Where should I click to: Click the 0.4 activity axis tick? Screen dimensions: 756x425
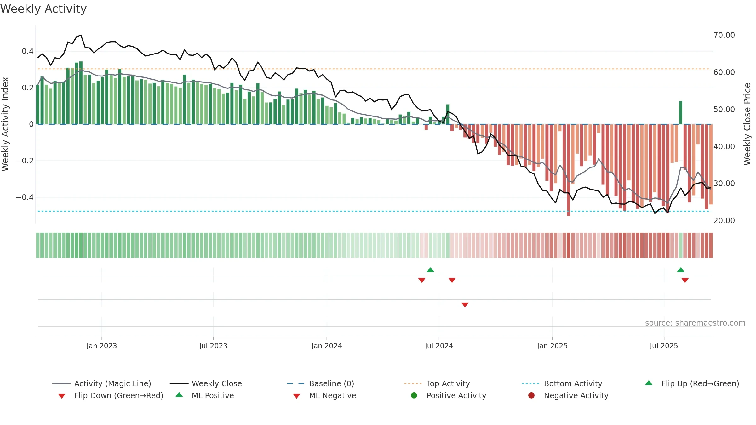click(28, 51)
